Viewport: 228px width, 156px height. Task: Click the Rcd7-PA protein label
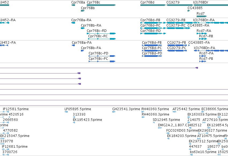(x=206, y=53)
